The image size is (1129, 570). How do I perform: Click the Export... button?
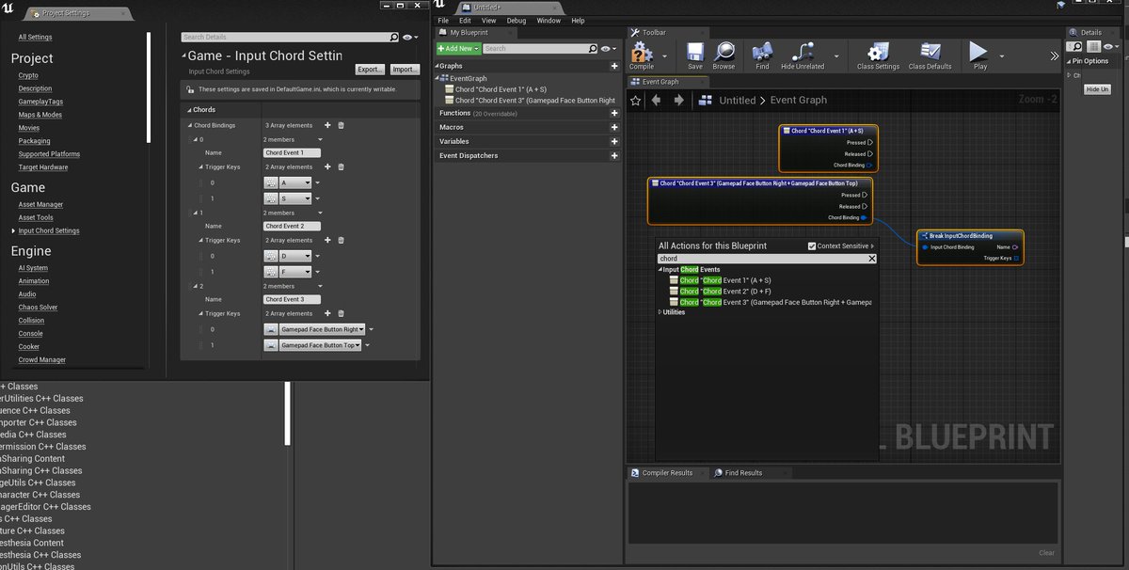tap(371, 70)
